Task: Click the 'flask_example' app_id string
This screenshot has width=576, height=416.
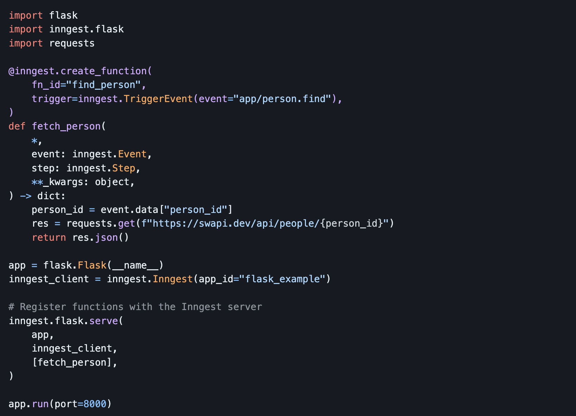Action: 282,279
